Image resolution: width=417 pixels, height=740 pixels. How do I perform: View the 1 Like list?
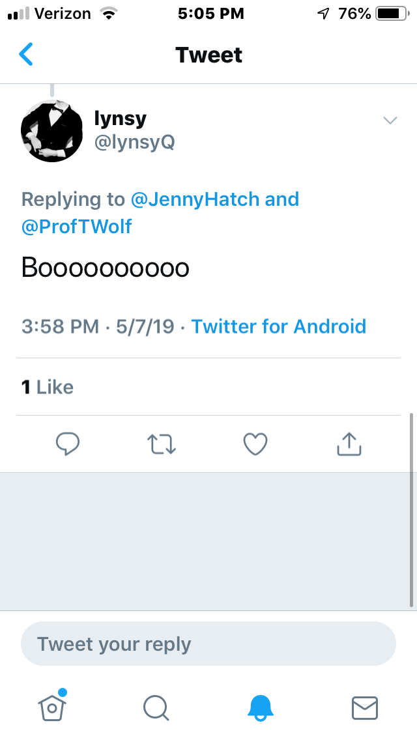[48, 387]
